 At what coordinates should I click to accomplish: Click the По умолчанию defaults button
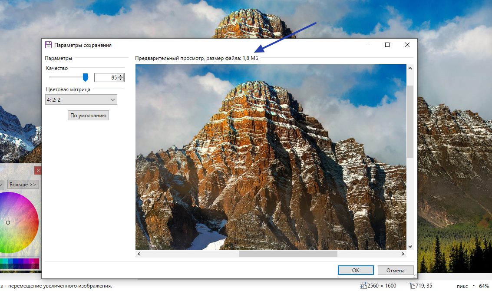point(88,116)
